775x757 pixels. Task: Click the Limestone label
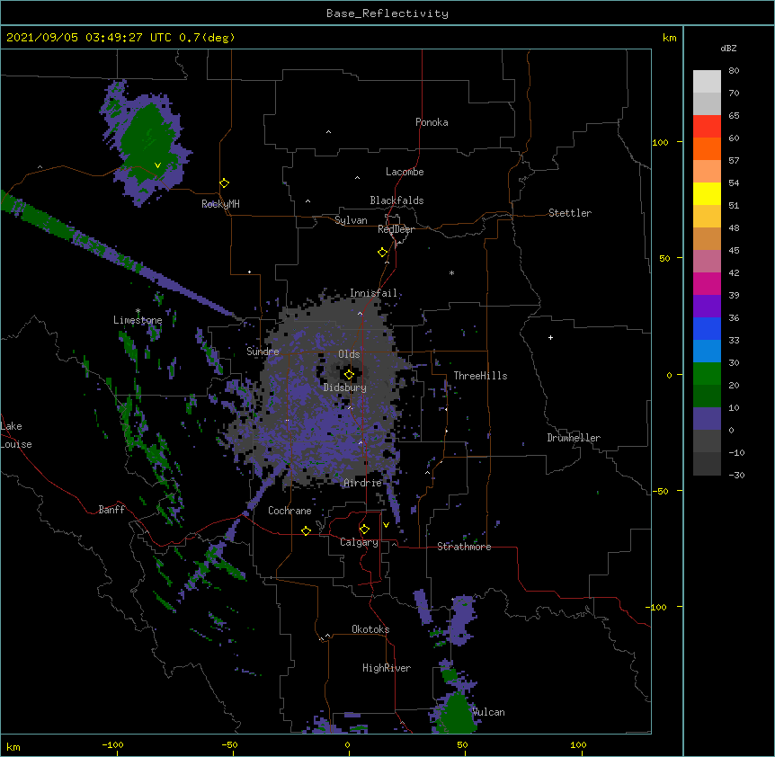[138, 320]
